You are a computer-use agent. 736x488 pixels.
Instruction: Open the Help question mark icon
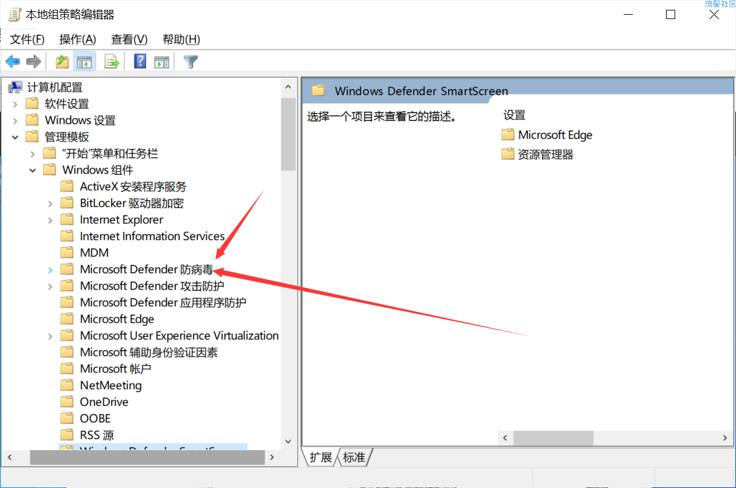point(140,61)
